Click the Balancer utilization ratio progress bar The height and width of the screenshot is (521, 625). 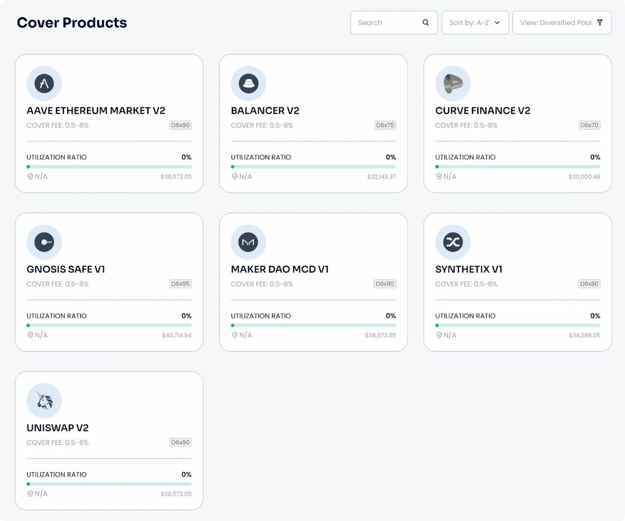(313, 167)
